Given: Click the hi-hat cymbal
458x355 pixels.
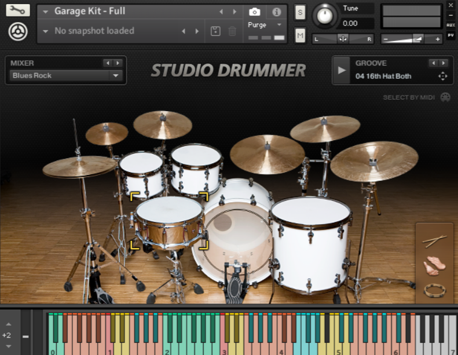Looking at the screenshot, I should coord(79,167).
